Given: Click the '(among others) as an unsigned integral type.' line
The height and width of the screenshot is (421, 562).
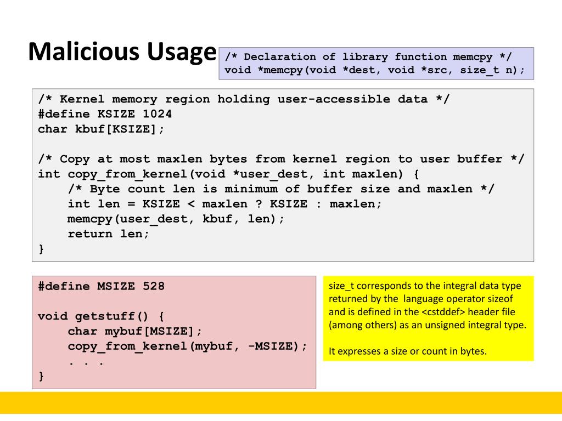Looking at the screenshot, I should pos(428,325).
